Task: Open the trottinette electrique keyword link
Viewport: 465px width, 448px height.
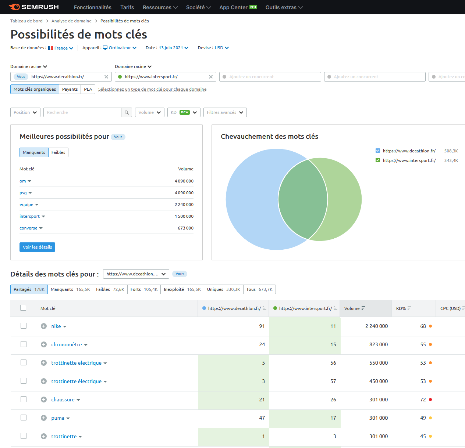Action: (x=76, y=363)
